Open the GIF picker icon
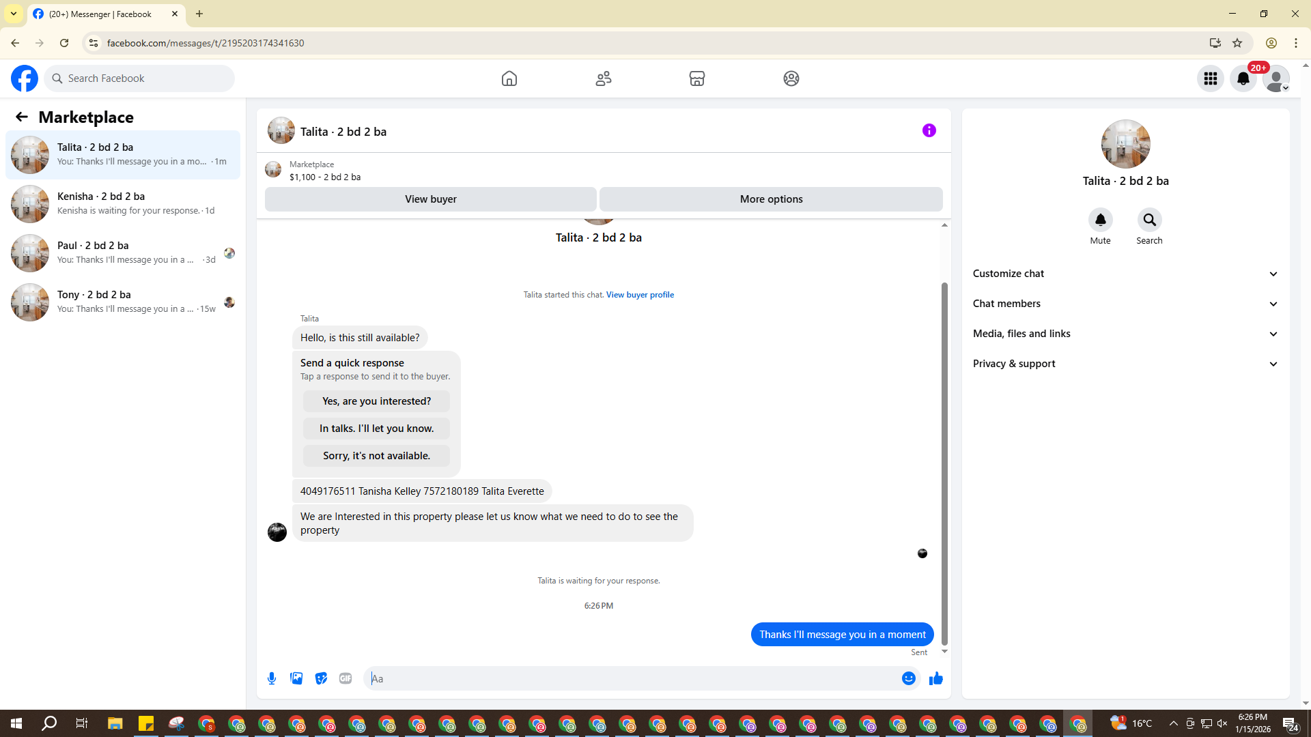 (x=346, y=678)
